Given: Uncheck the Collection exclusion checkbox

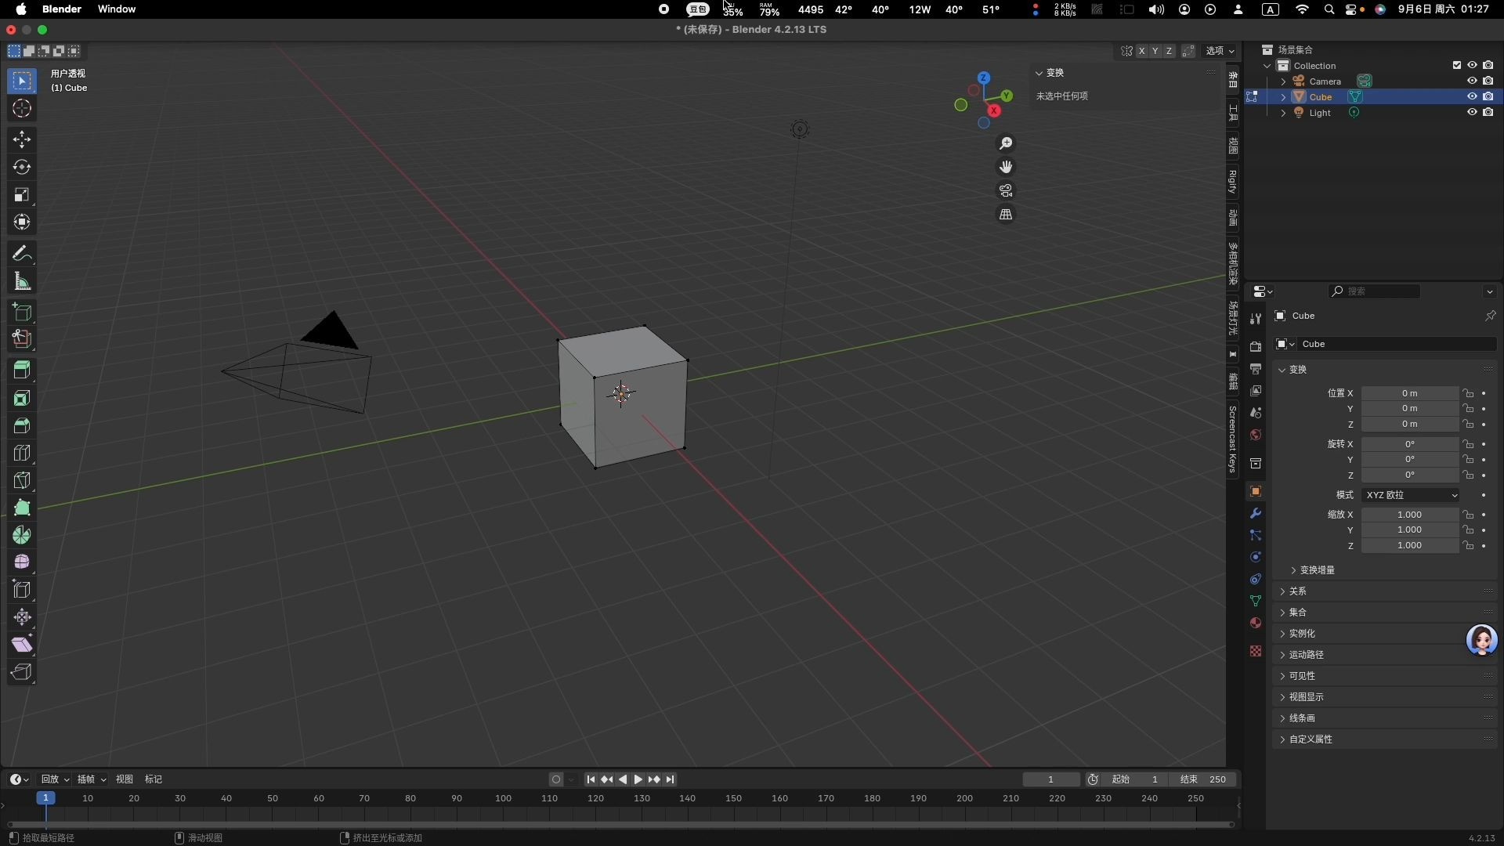Looking at the screenshot, I should (x=1456, y=65).
